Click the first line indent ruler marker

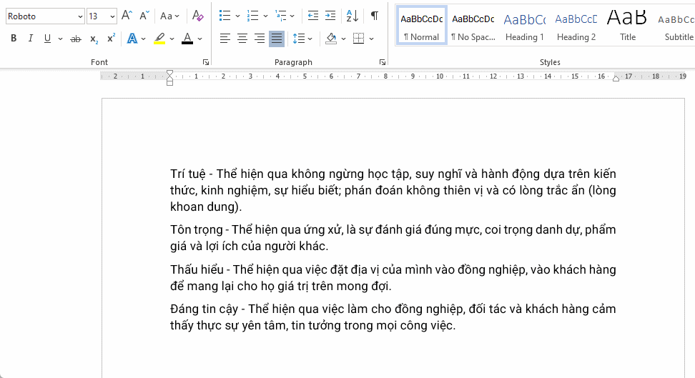click(x=169, y=73)
